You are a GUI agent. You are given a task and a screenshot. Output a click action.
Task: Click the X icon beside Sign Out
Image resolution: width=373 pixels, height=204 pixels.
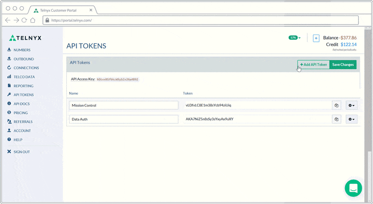click(9, 152)
